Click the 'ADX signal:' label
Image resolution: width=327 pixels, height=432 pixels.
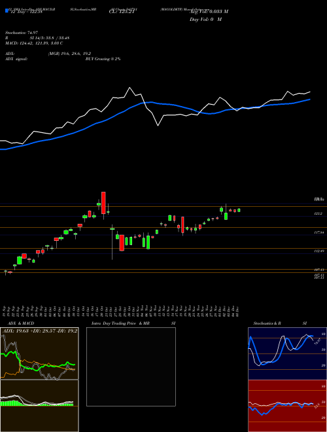coord(16,59)
